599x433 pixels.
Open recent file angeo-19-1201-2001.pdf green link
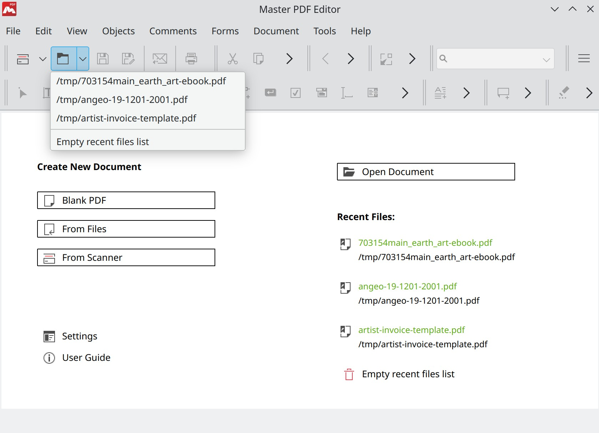tap(408, 287)
